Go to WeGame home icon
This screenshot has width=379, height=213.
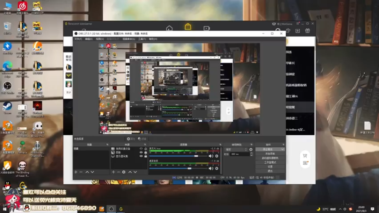(x=169, y=28)
